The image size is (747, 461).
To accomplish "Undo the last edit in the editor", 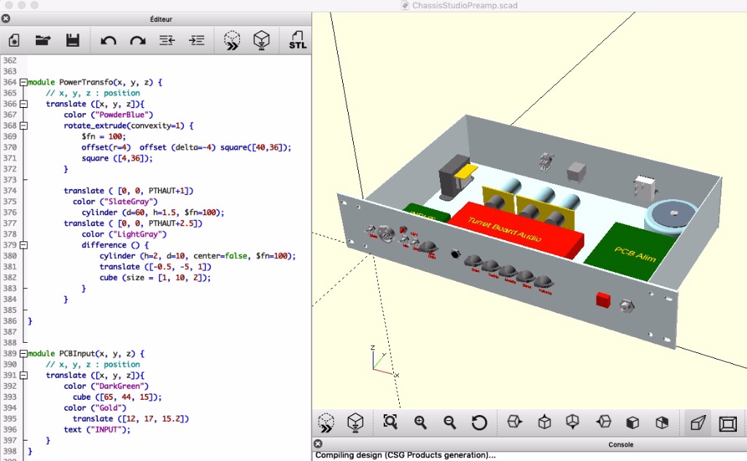I will tap(109, 41).
